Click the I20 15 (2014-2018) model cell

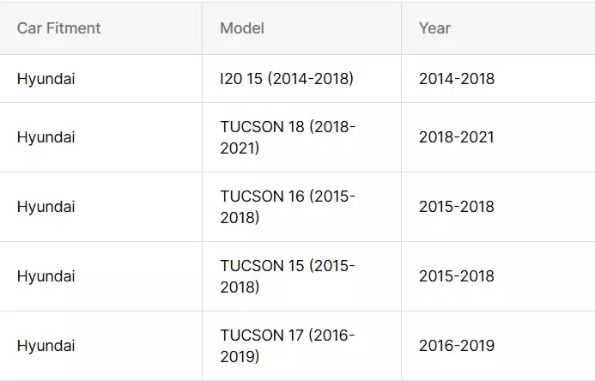pyautogui.click(x=287, y=79)
